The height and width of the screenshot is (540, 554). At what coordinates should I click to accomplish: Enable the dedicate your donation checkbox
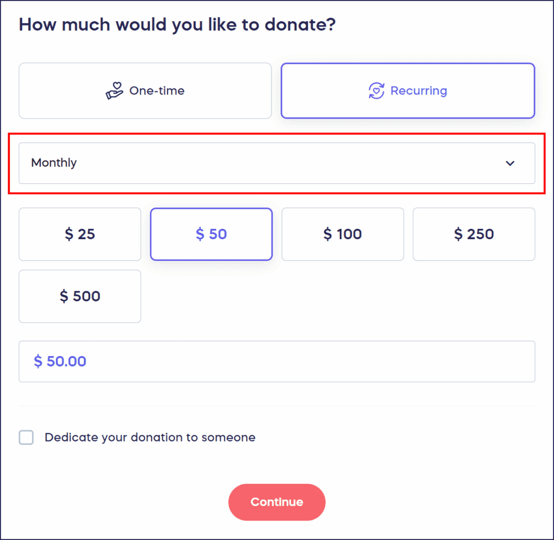26,437
